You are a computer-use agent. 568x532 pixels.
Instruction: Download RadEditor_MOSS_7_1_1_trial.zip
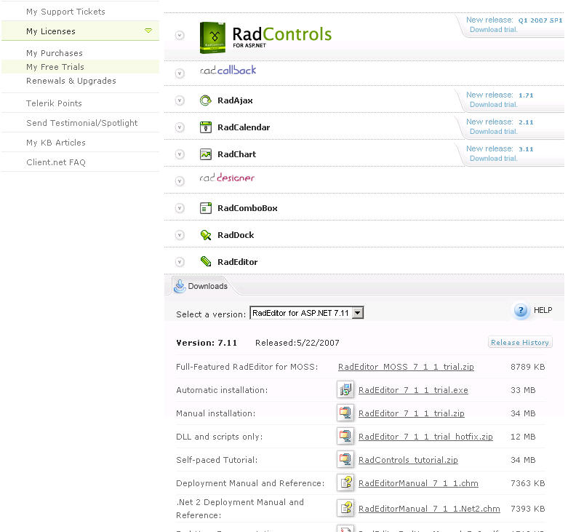click(x=406, y=367)
